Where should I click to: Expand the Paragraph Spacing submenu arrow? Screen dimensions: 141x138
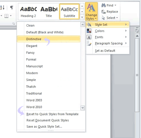click(x=126, y=43)
